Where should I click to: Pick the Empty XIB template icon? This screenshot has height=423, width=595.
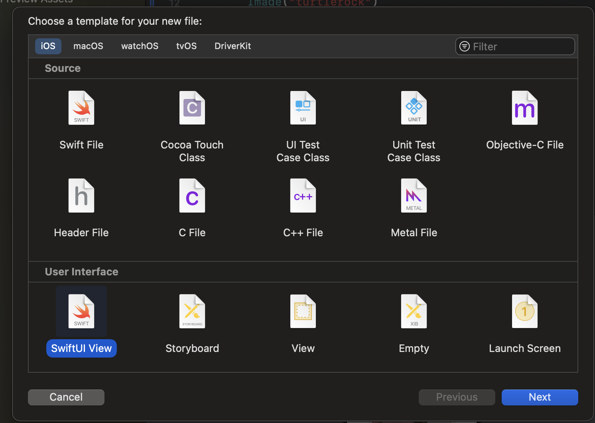[x=414, y=311]
